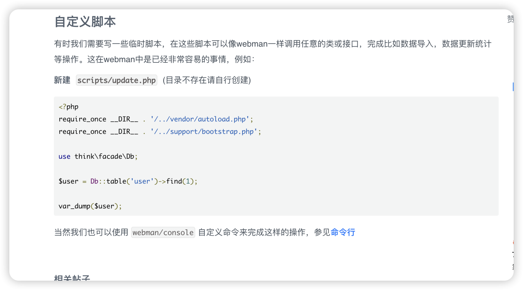
Task: Click the 赞 like button at top right
Action: click(510, 19)
